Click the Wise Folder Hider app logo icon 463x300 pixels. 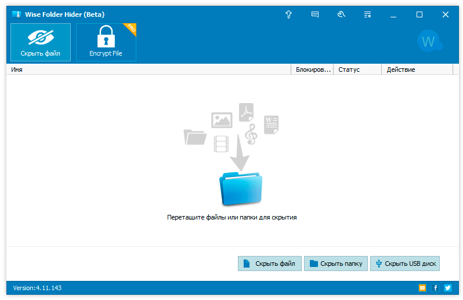16,14
